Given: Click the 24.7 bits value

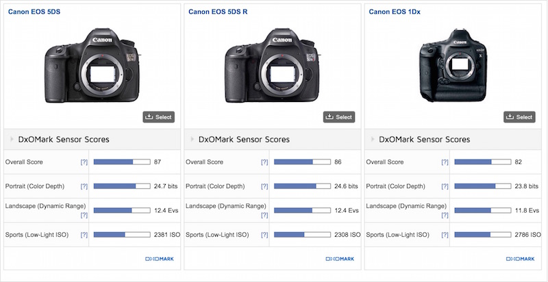Looking at the screenshot, I should click(x=166, y=186).
